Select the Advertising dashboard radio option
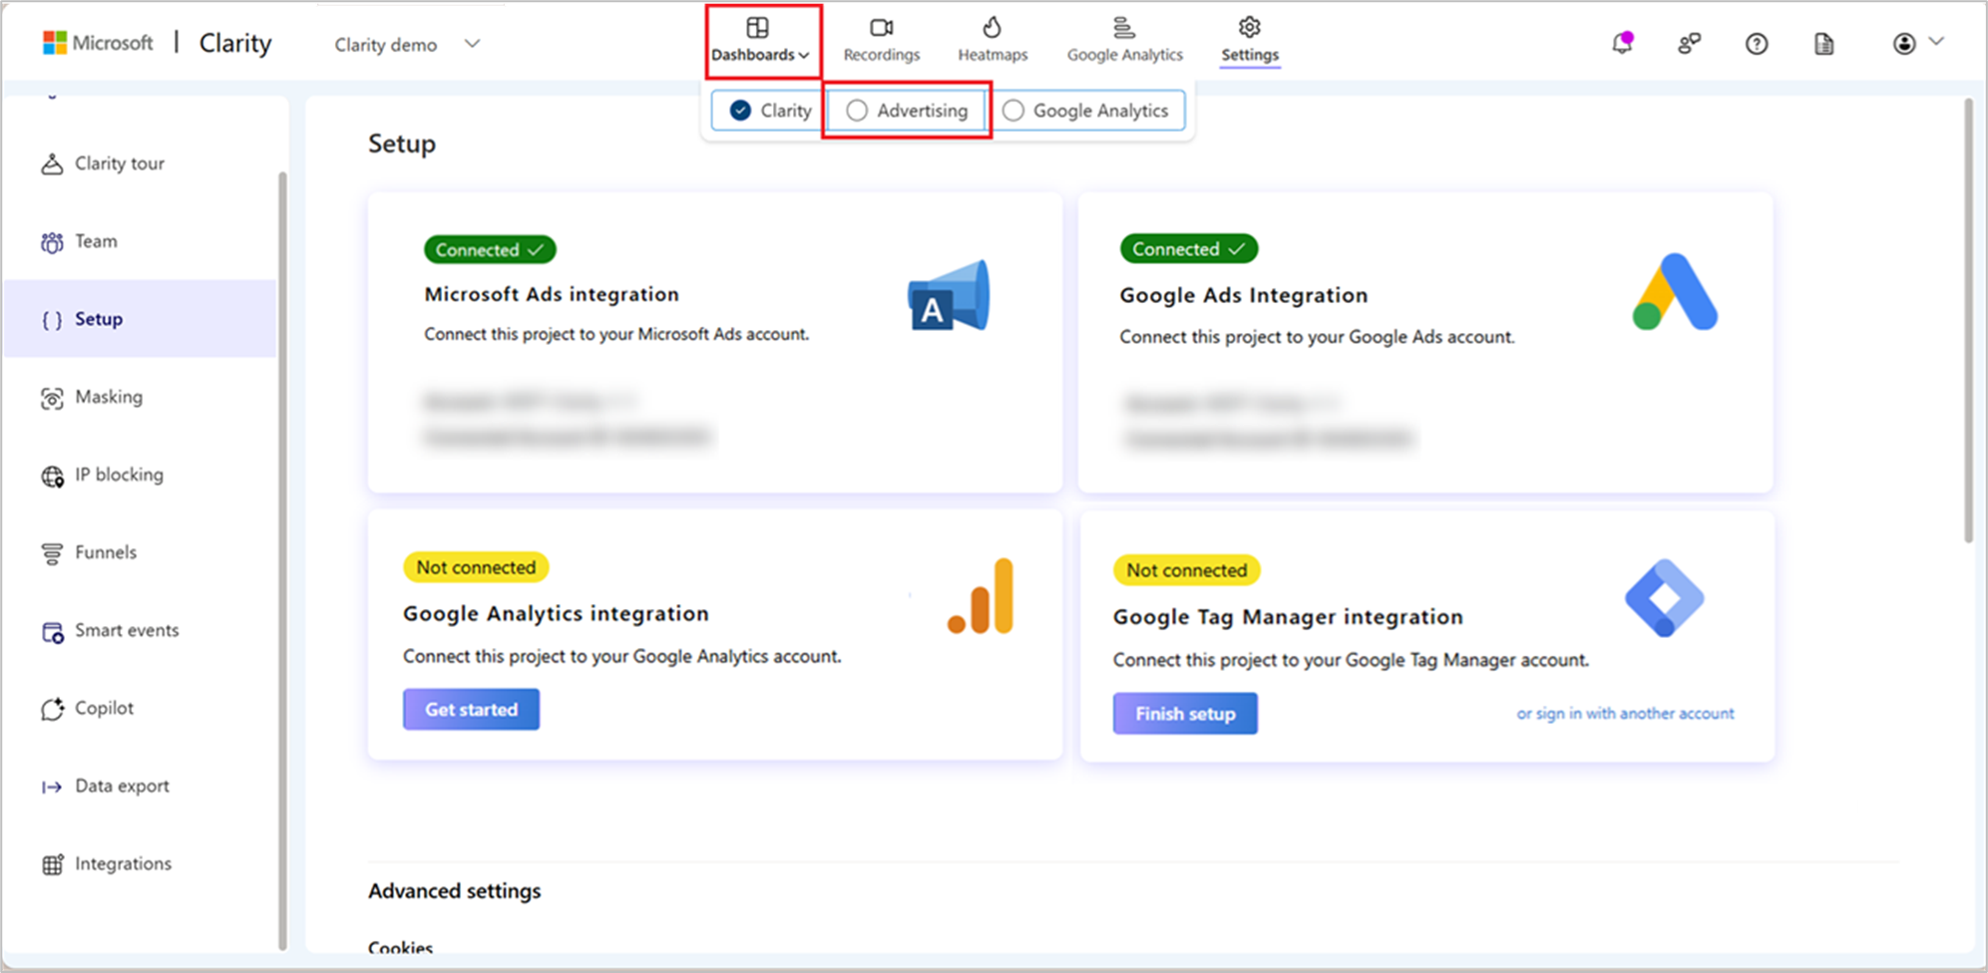Viewport: 1988px width, 973px height. 907,111
